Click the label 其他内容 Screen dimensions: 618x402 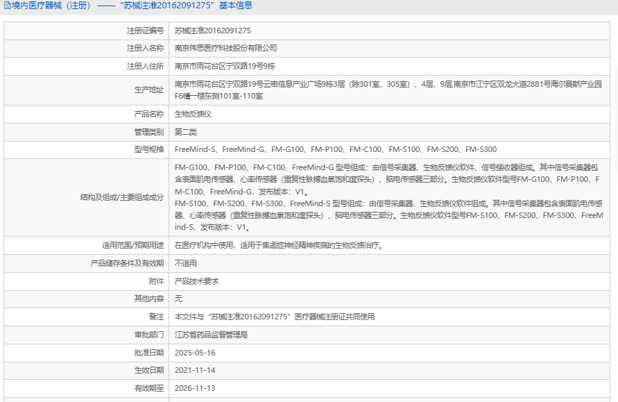point(148,299)
